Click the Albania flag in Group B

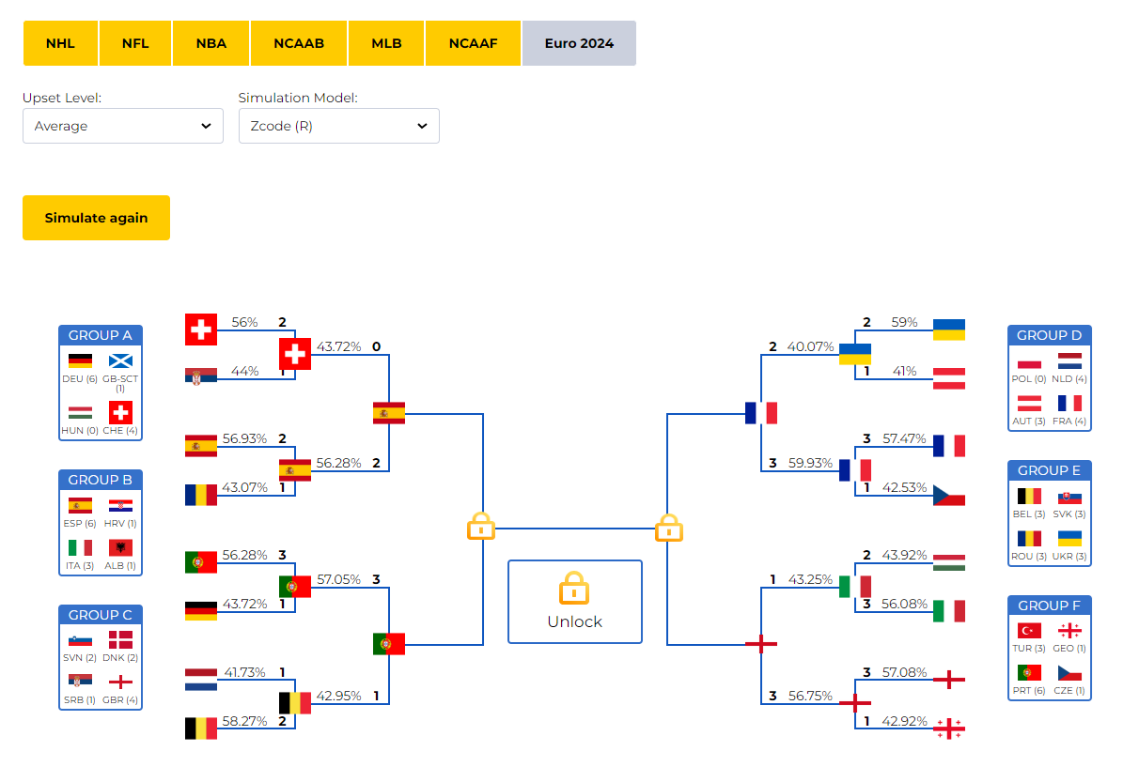pyautogui.click(x=120, y=548)
